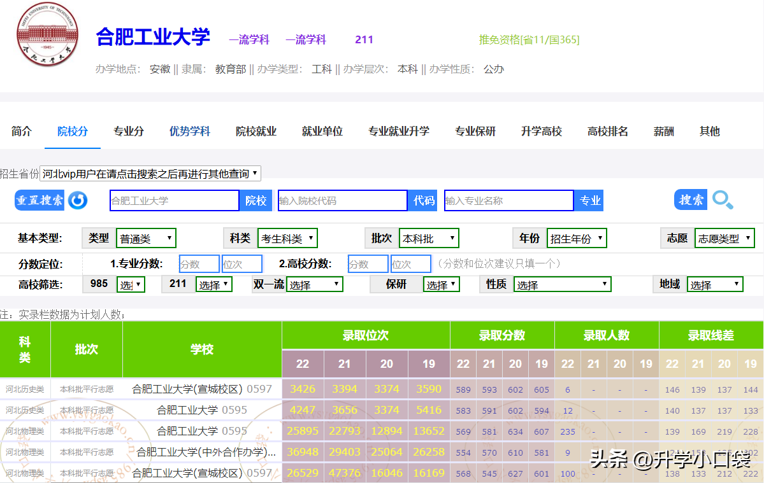The height and width of the screenshot is (483, 764).
Task: Focus the 专业分数 位次 input
Action: (x=242, y=264)
